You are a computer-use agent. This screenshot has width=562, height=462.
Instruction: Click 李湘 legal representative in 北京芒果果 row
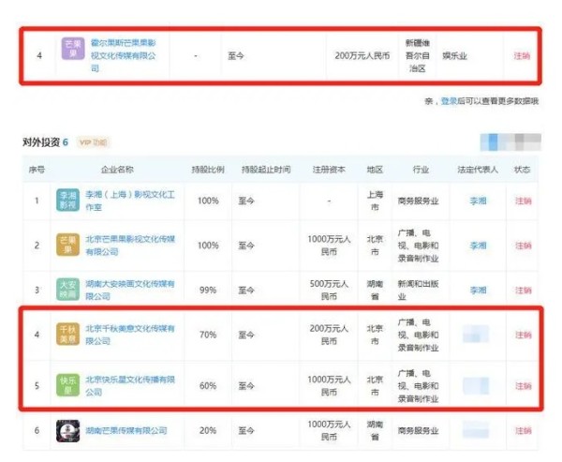click(478, 246)
